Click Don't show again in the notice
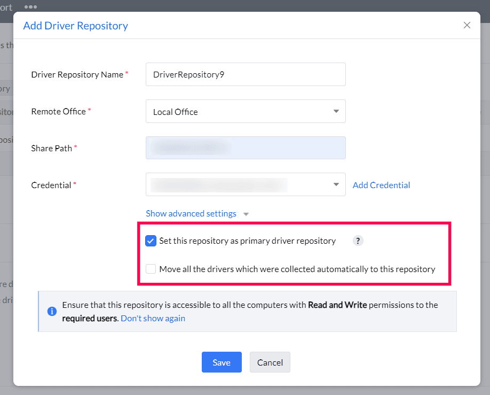The height and width of the screenshot is (395, 490). (153, 318)
